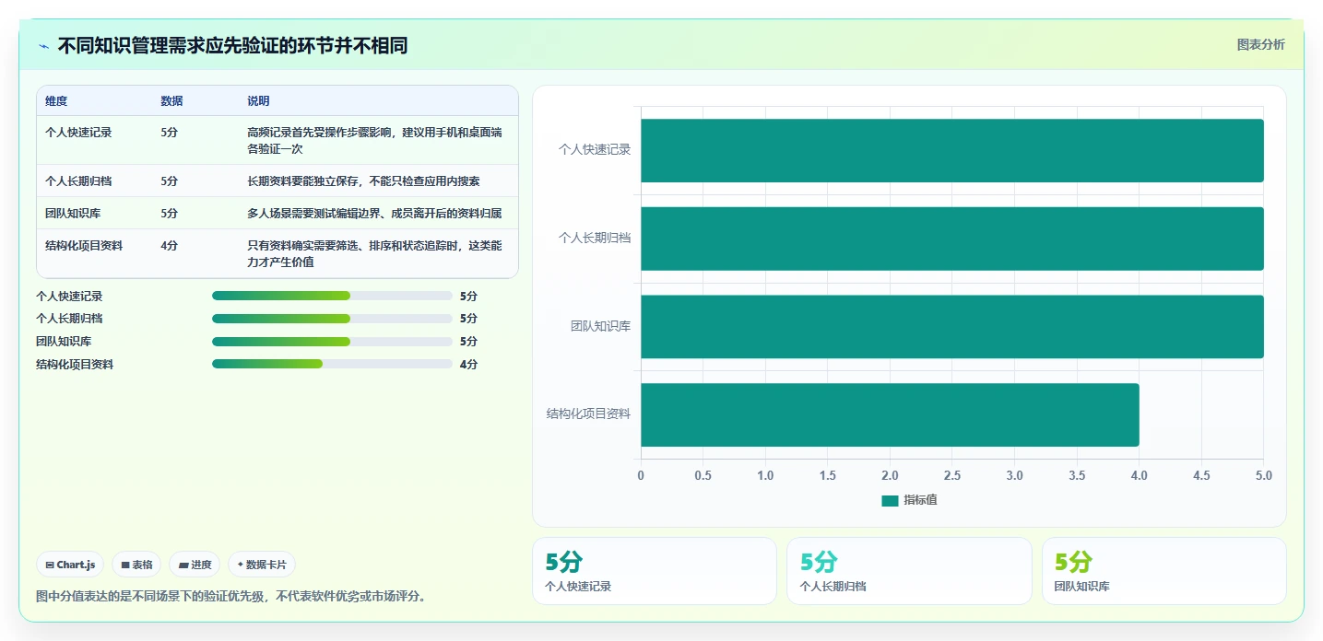Click the 进度 tag
The image size is (1323, 641).
(195, 565)
